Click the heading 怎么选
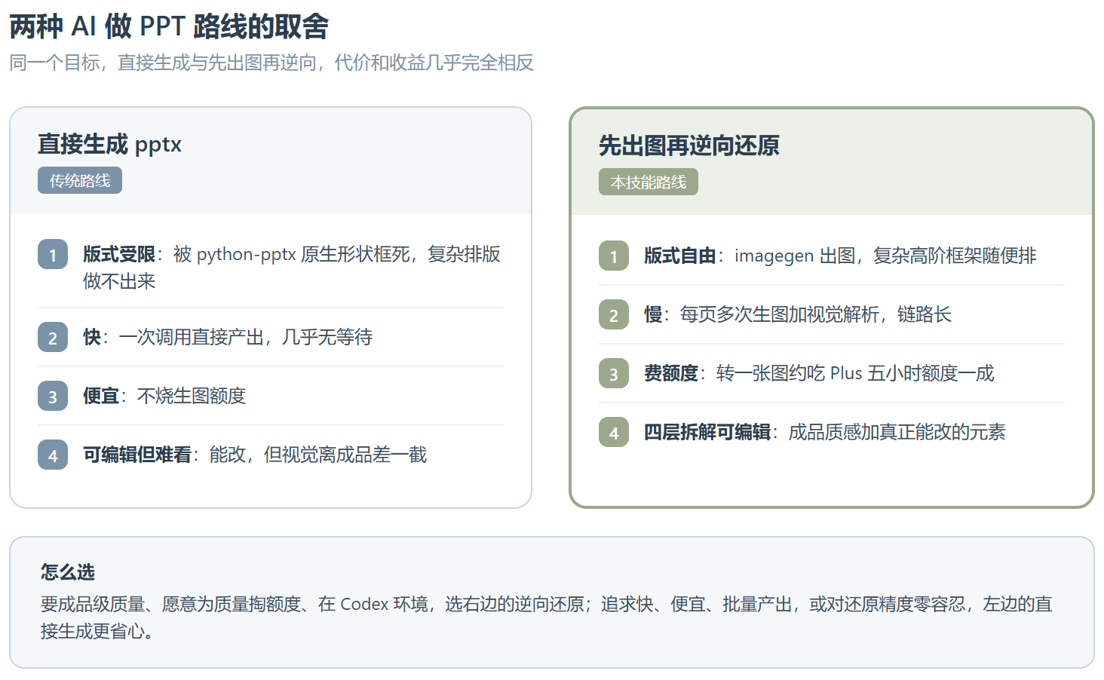 tap(68, 572)
